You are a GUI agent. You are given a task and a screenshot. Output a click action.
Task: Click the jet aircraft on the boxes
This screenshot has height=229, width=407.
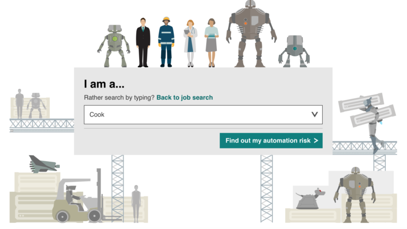coord(43,164)
